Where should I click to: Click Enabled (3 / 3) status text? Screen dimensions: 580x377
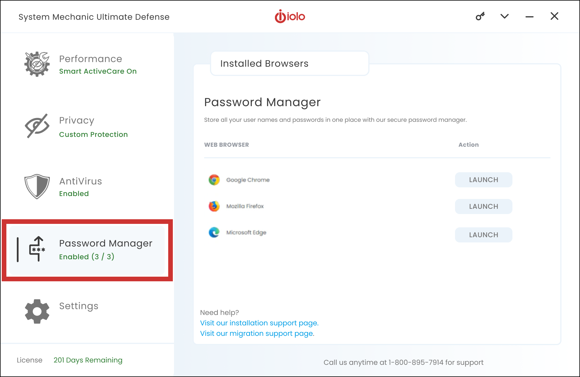(x=87, y=257)
